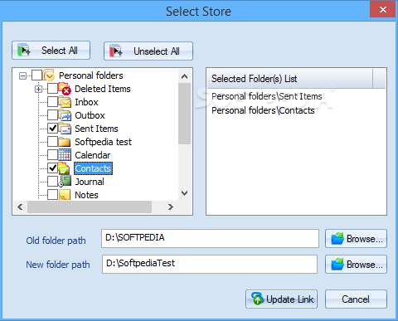Expand the Deleted Items tree node
The image size is (398, 321).
[x=39, y=89]
